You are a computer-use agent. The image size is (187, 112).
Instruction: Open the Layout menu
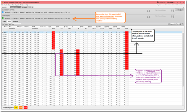pos(17,5)
